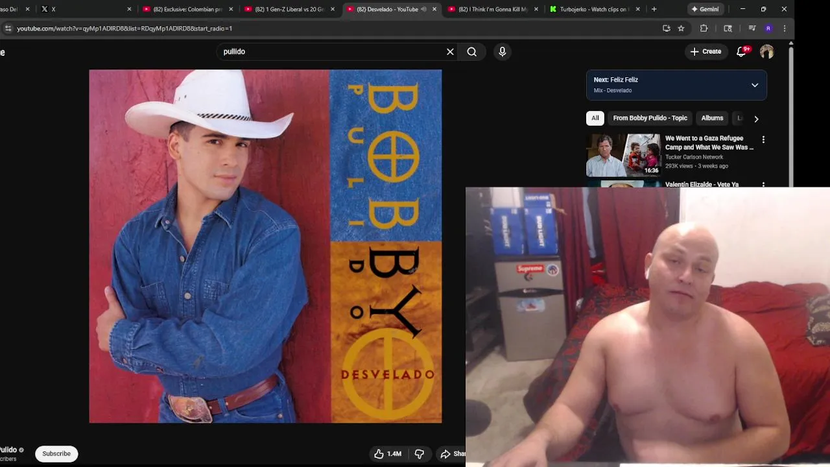
Task: Share the Desvelado video
Action: (452, 454)
